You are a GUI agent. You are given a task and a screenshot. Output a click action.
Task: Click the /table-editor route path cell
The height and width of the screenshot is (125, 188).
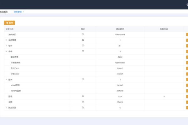[120, 62]
